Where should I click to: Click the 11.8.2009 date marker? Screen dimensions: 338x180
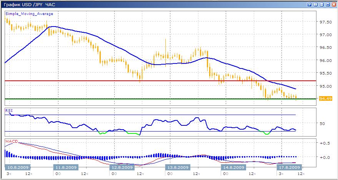(x=66, y=168)
